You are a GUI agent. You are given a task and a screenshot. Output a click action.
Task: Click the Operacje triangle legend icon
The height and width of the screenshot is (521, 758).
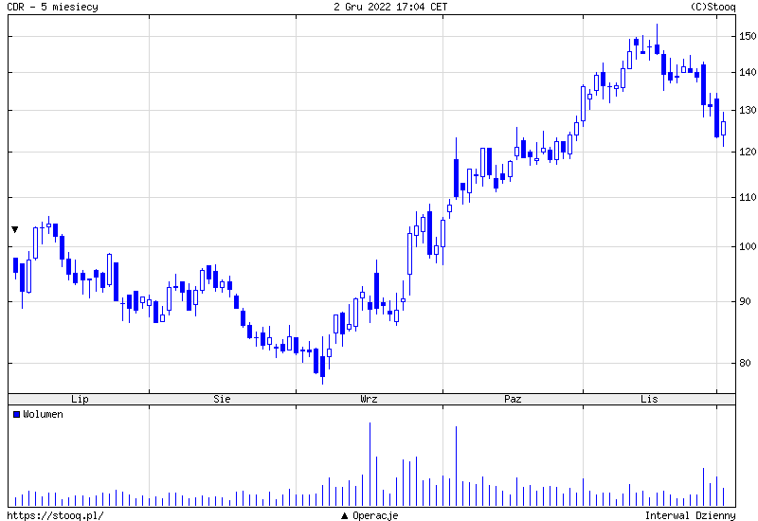point(344,515)
